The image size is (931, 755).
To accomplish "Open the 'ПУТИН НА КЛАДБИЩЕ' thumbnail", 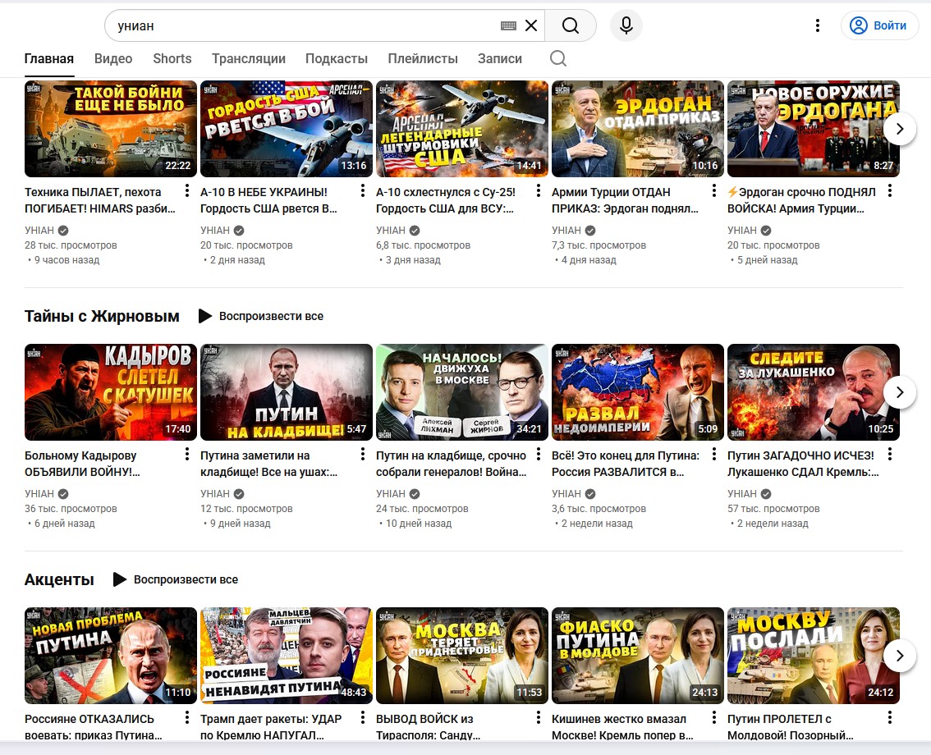I will click(x=287, y=392).
